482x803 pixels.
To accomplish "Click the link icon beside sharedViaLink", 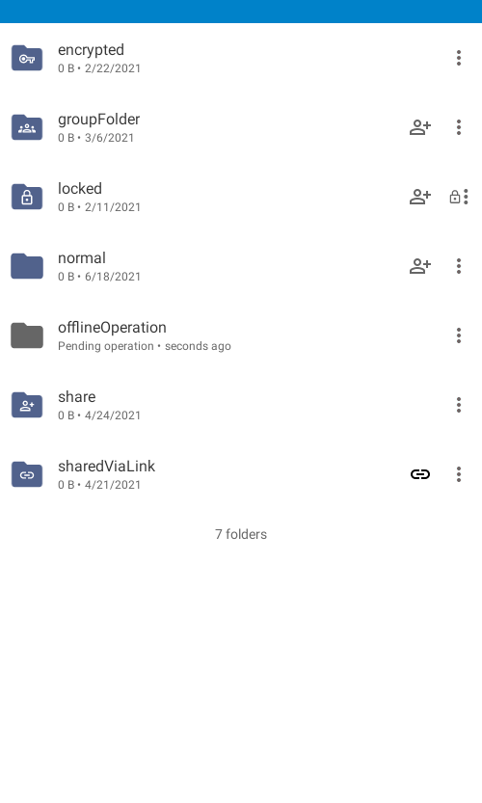I will 420,474.
